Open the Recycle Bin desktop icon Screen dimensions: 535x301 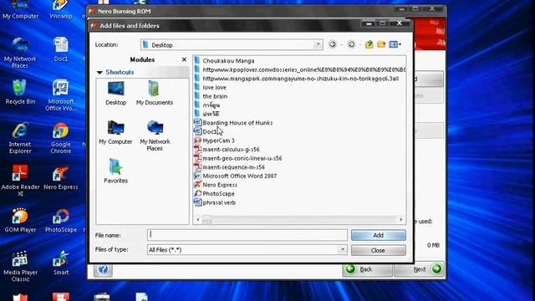(20, 92)
